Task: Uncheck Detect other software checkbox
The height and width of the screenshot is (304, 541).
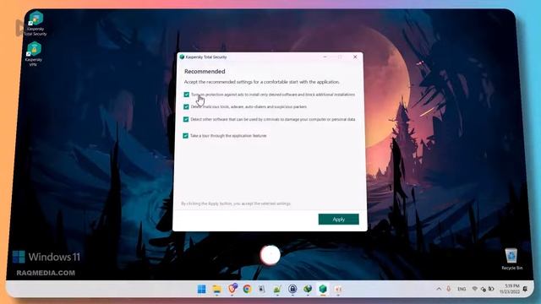Action: (x=186, y=119)
